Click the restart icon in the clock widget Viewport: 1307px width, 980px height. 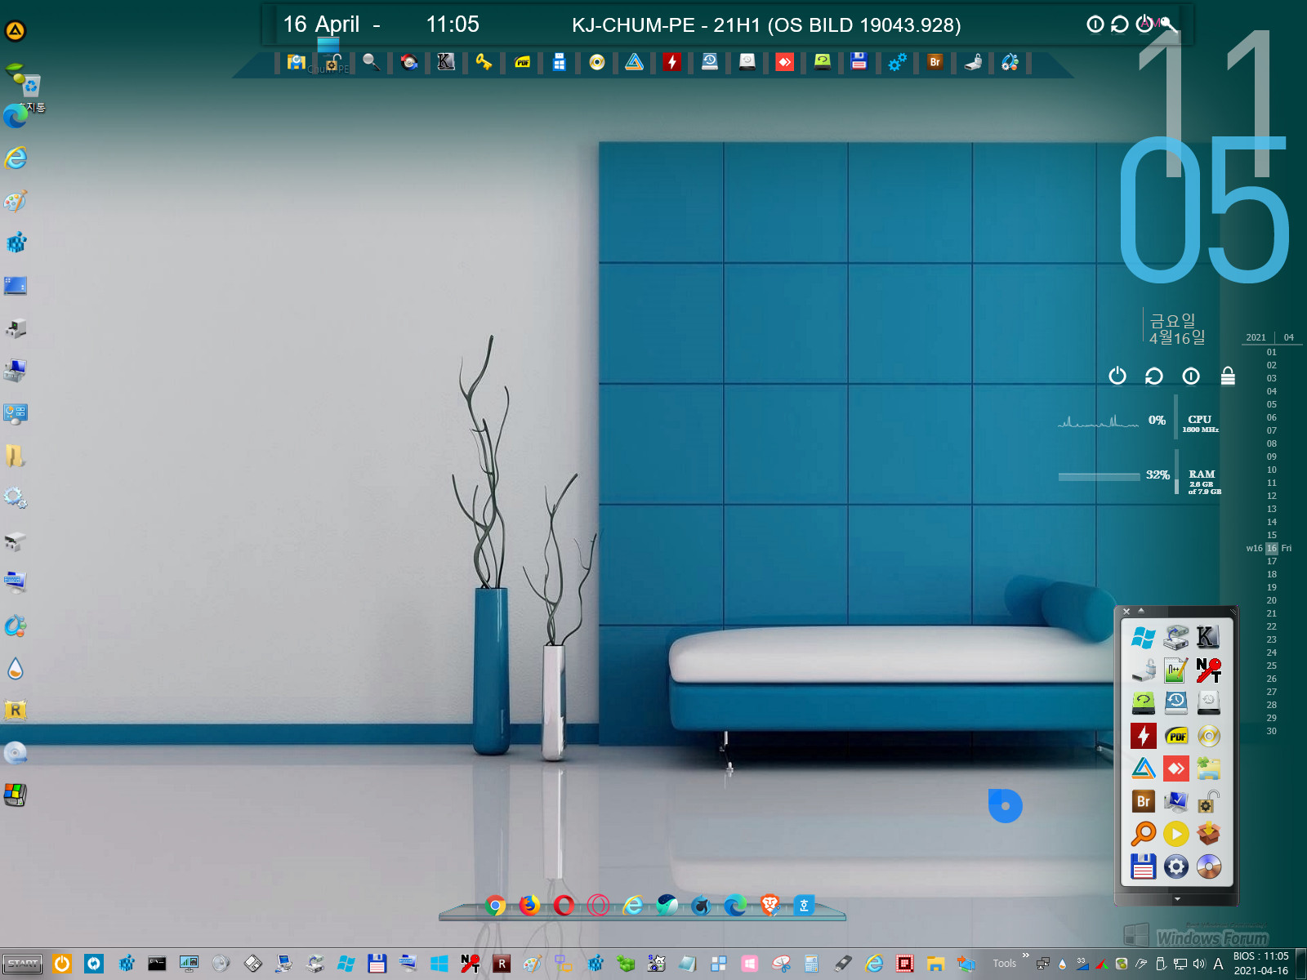(x=1153, y=376)
